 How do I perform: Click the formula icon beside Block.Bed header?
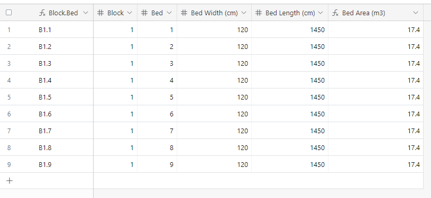(42, 13)
